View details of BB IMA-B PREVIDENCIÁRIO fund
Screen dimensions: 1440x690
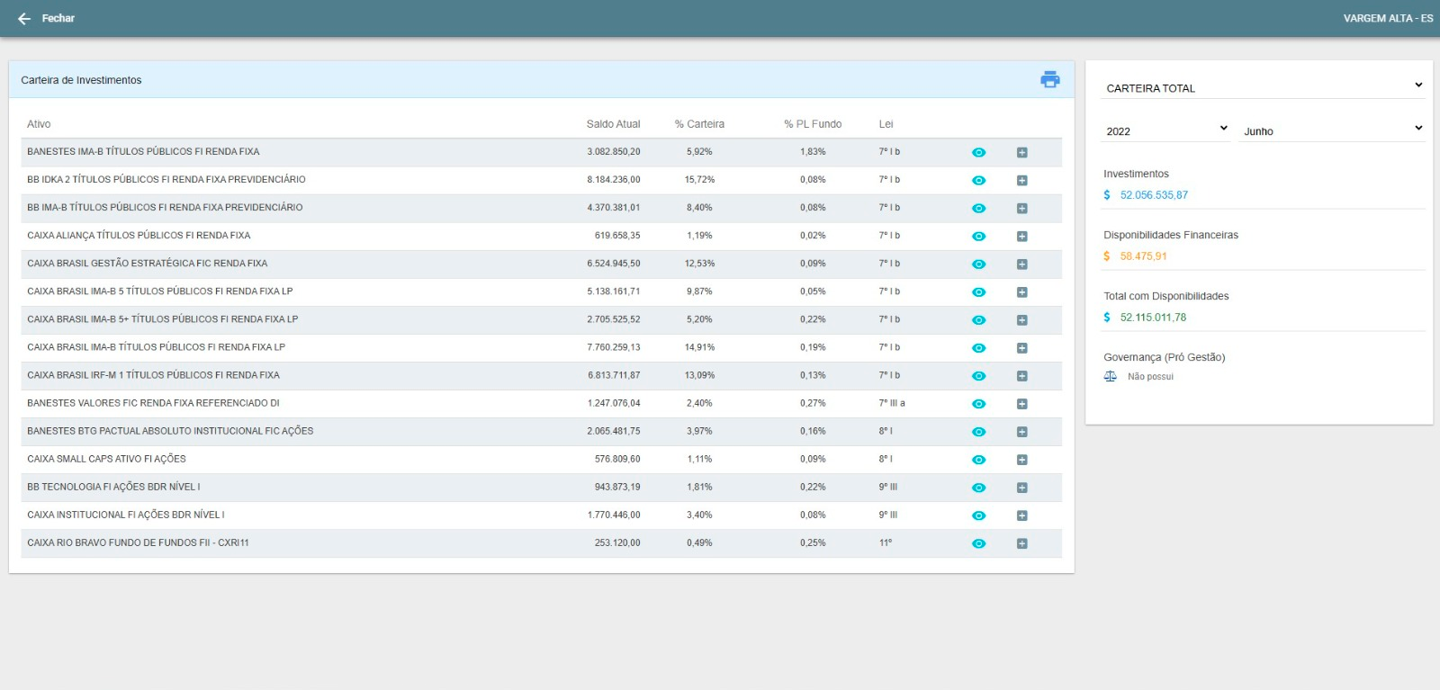pyautogui.click(x=979, y=208)
